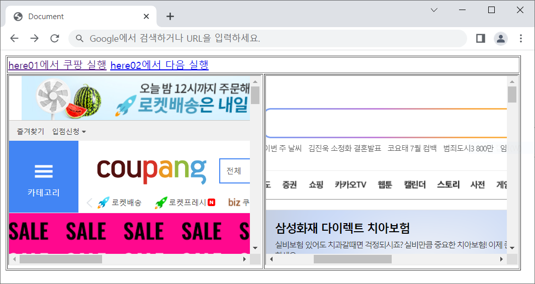Screen dimensions: 535x284
Task: Open the tab search chevron
Action: click(x=434, y=10)
